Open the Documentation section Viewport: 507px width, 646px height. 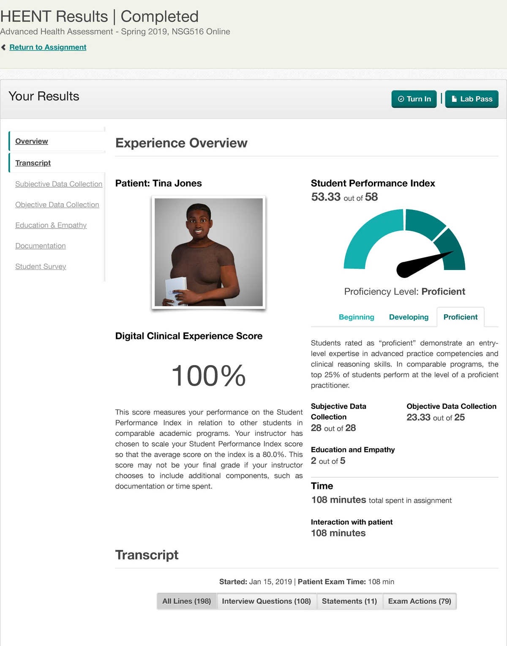point(41,245)
